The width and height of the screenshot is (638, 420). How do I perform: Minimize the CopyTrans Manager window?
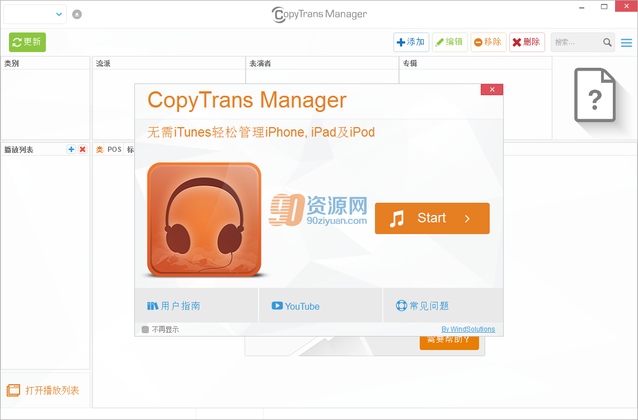tap(582, 7)
